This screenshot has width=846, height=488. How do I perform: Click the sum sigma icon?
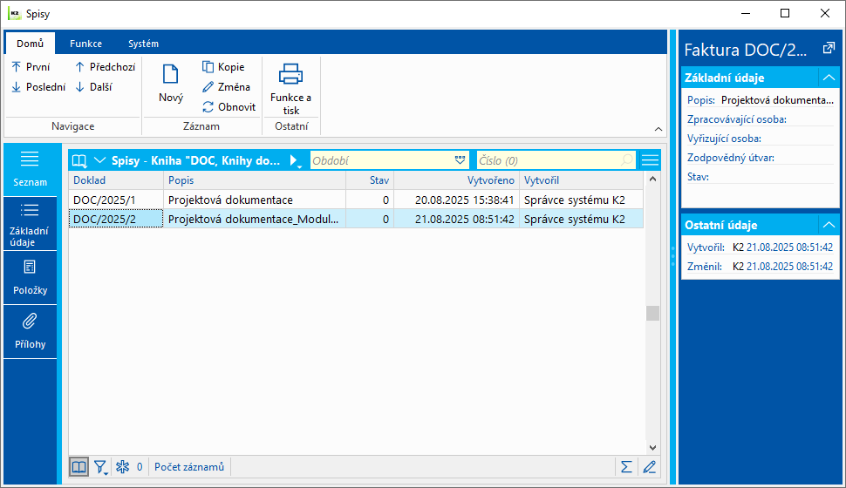(626, 467)
